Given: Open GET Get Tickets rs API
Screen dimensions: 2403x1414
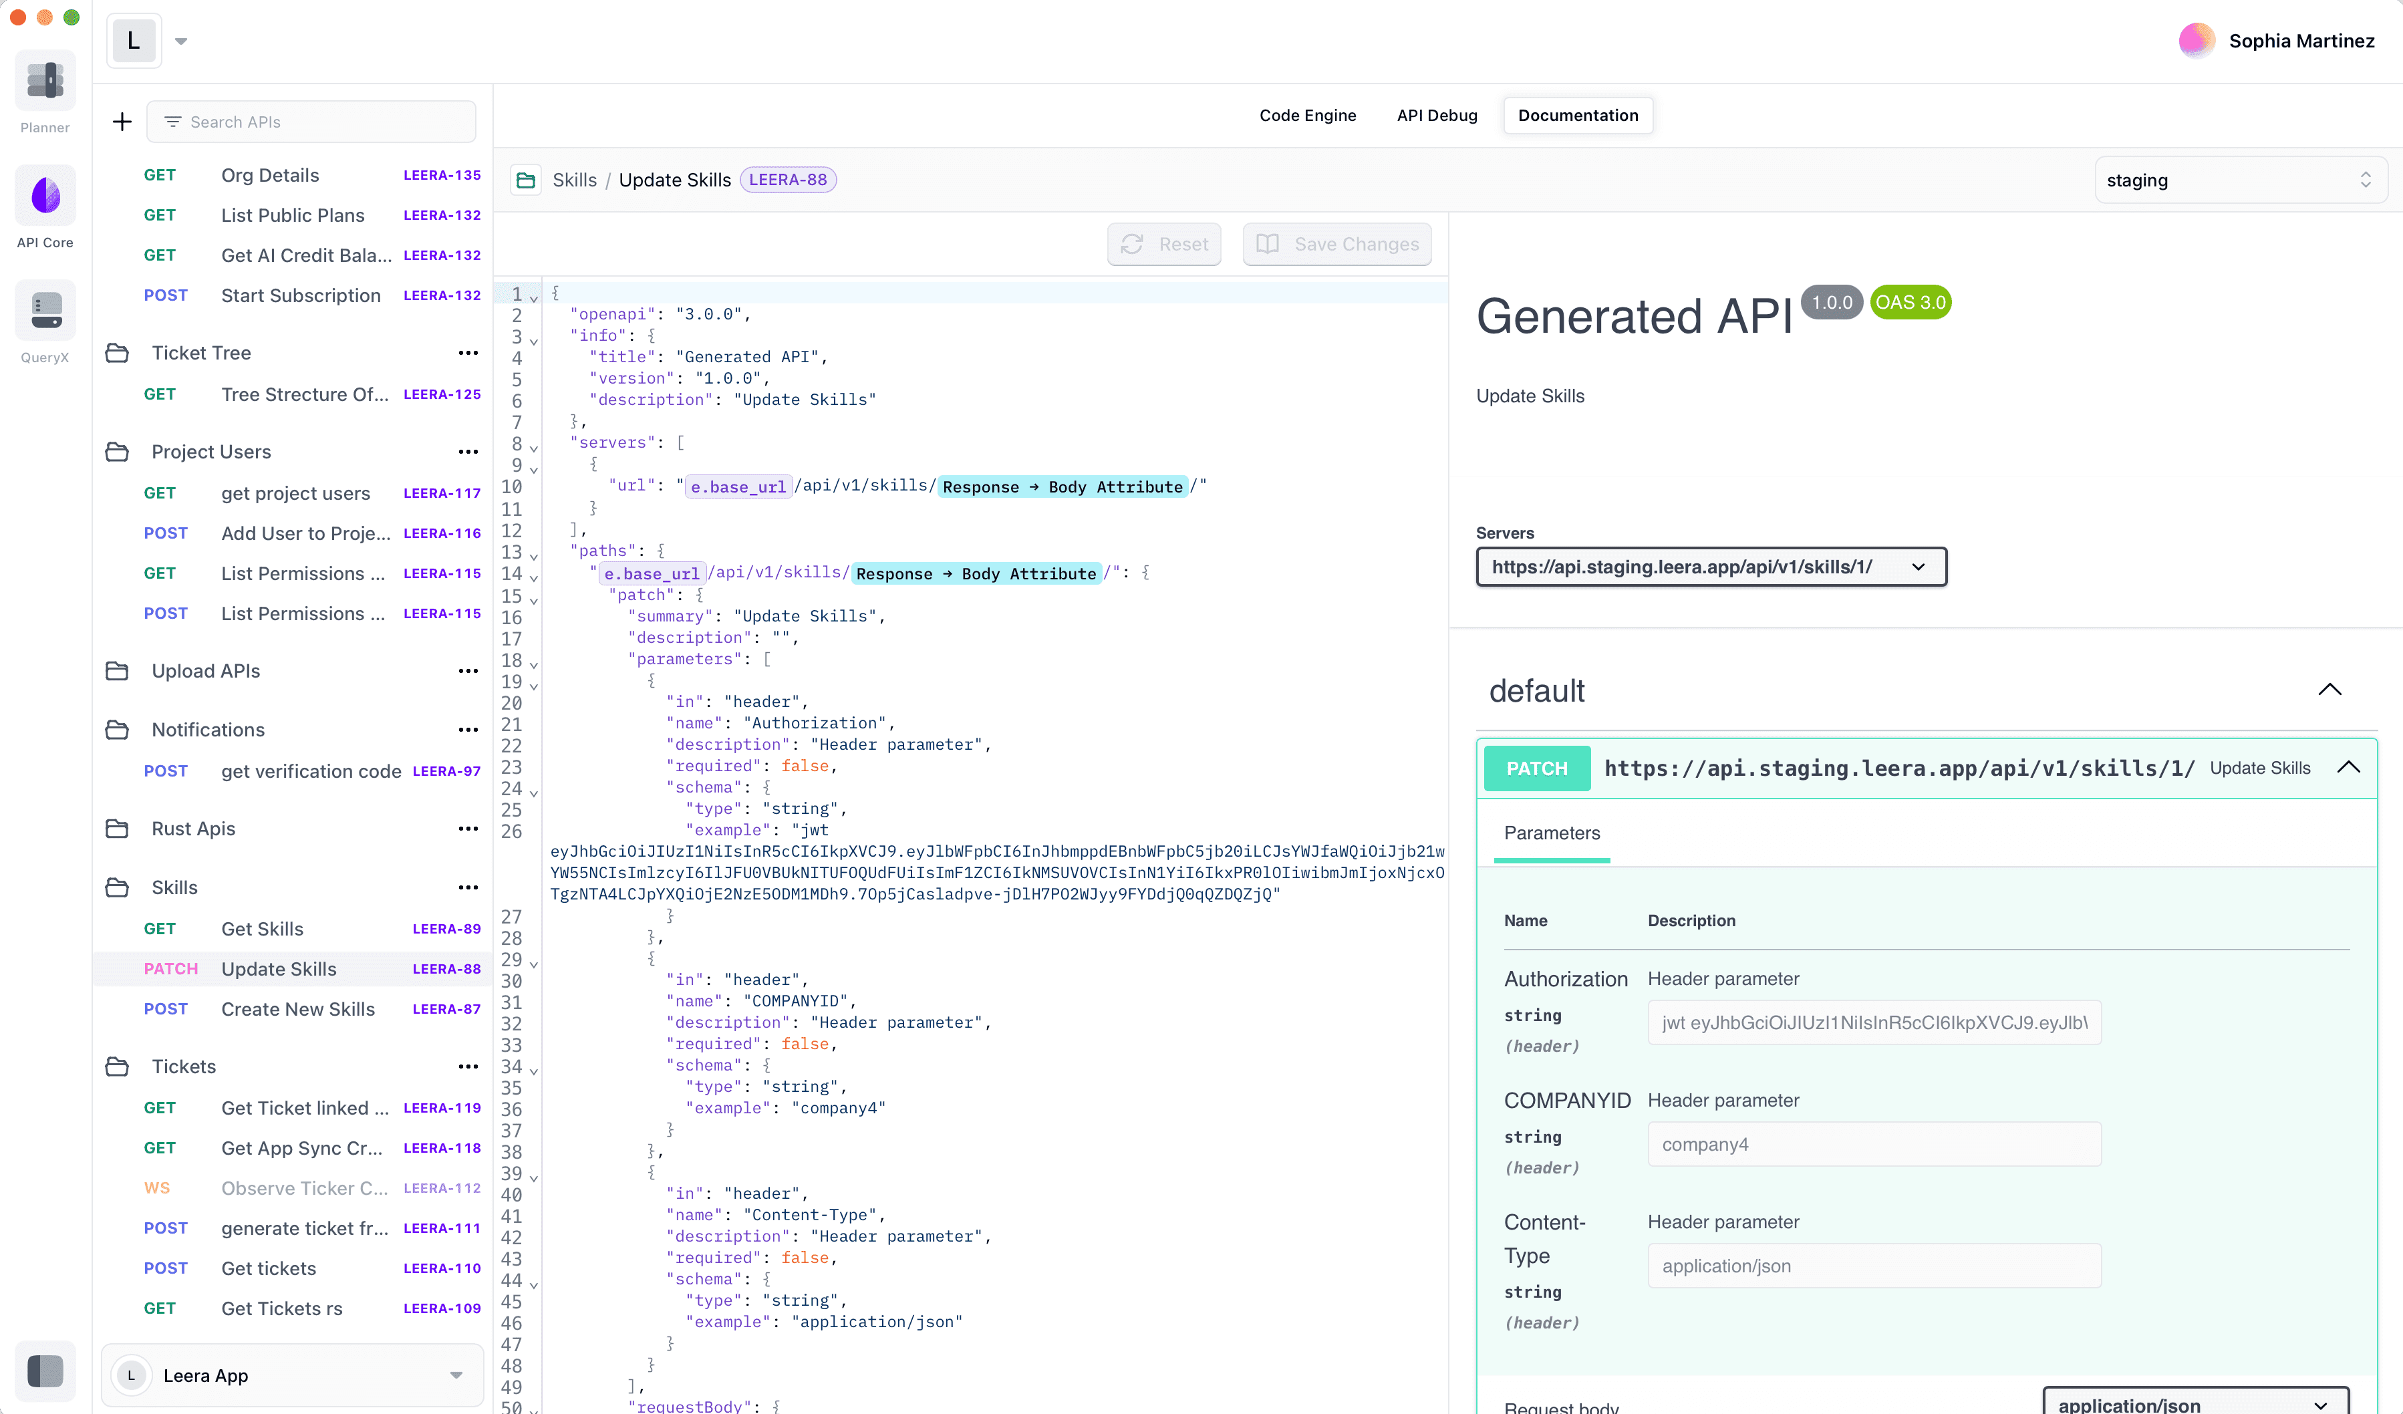Looking at the screenshot, I should pyautogui.click(x=294, y=1308).
